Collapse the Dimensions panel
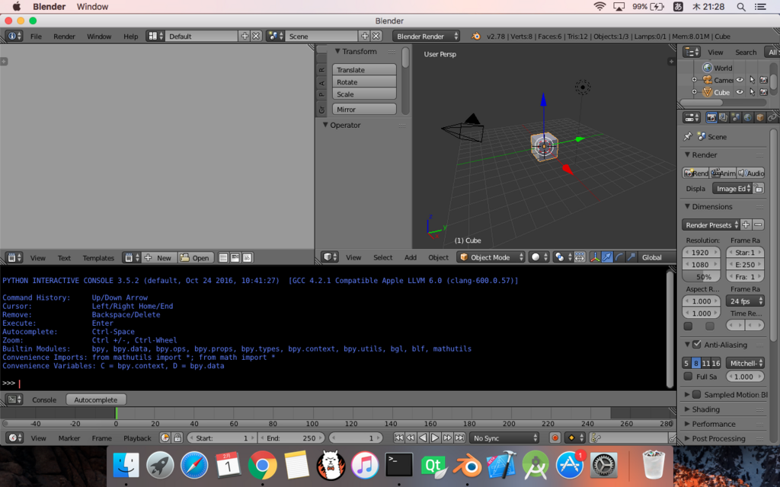The image size is (780, 487). tap(688, 206)
